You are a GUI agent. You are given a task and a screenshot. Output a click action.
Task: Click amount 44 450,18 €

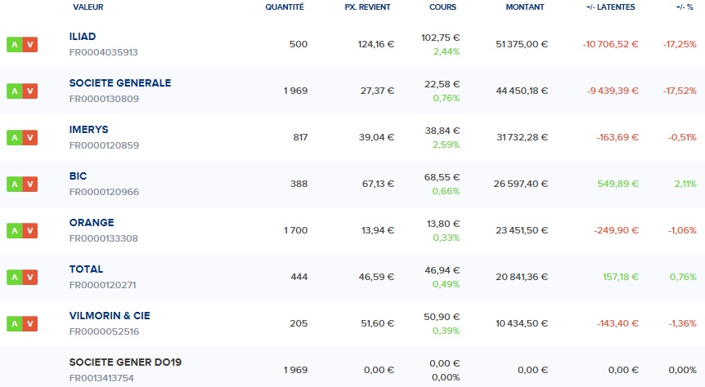click(x=522, y=91)
